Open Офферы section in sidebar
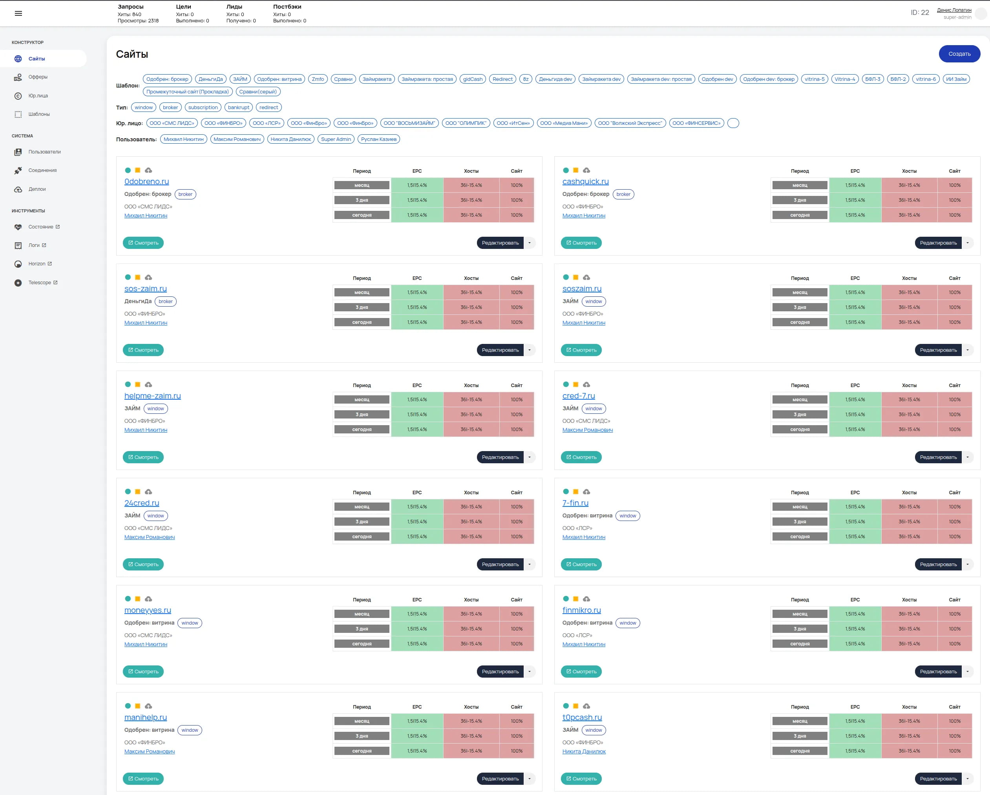The image size is (990, 795). point(38,77)
